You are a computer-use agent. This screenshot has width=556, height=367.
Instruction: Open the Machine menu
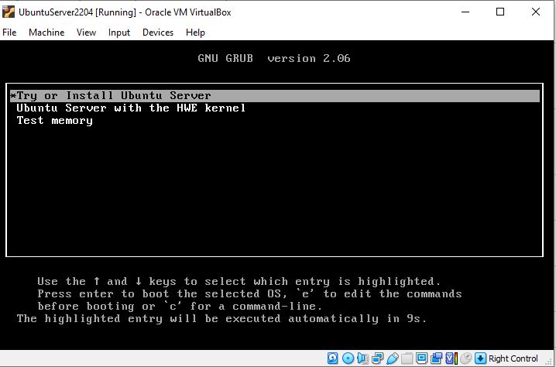pos(46,33)
